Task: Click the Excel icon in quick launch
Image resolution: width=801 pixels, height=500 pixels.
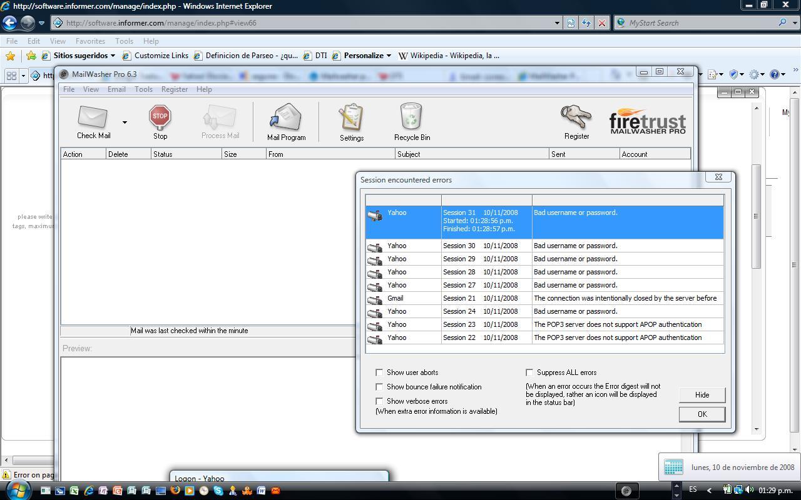Action: click(74, 491)
